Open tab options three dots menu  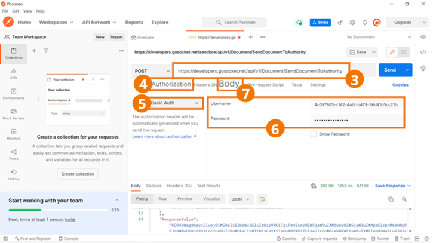(x=263, y=37)
